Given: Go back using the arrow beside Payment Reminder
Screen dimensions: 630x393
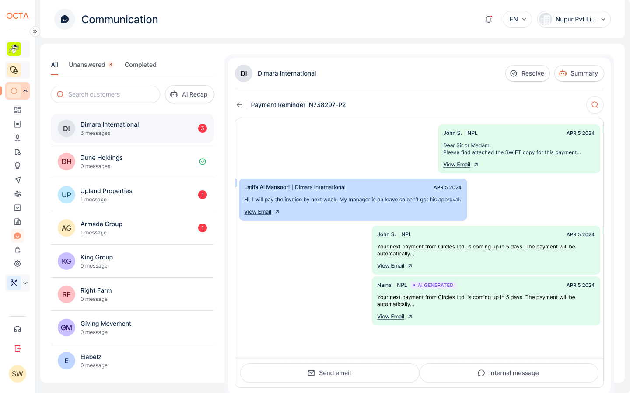Looking at the screenshot, I should tap(239, 105).
